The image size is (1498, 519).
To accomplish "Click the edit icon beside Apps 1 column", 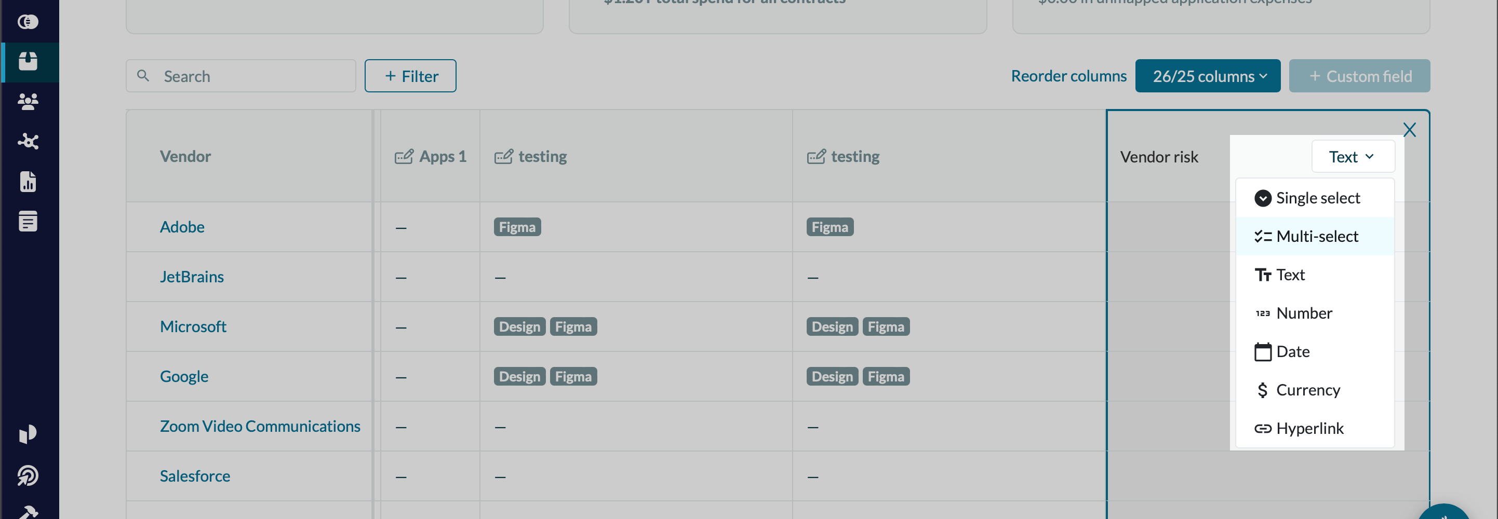I will [x=404, y=156].
